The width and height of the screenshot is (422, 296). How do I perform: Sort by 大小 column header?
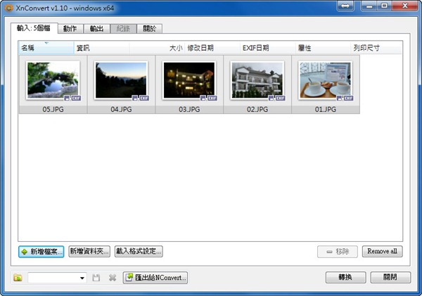coord(157,48)
